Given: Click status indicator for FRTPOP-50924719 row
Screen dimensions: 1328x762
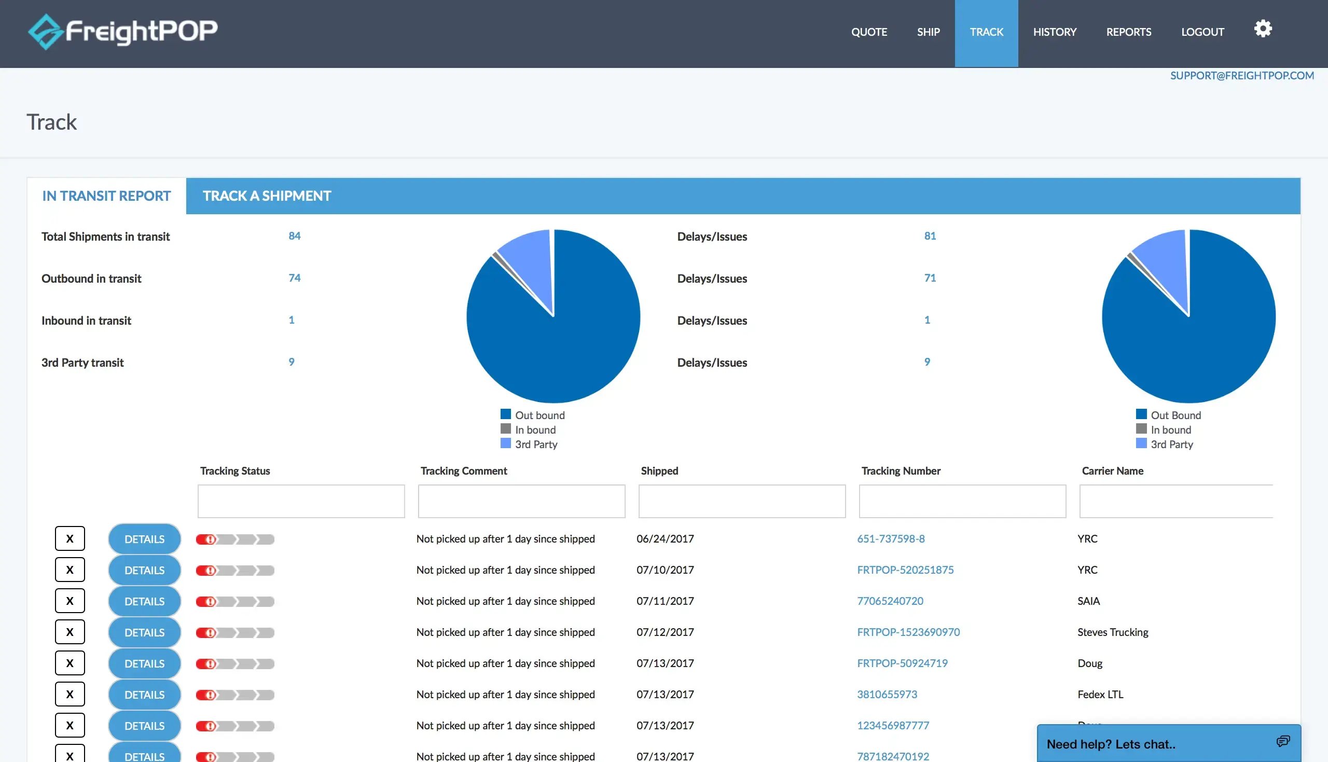Looking at the screenshot, I should coord(235,663).
